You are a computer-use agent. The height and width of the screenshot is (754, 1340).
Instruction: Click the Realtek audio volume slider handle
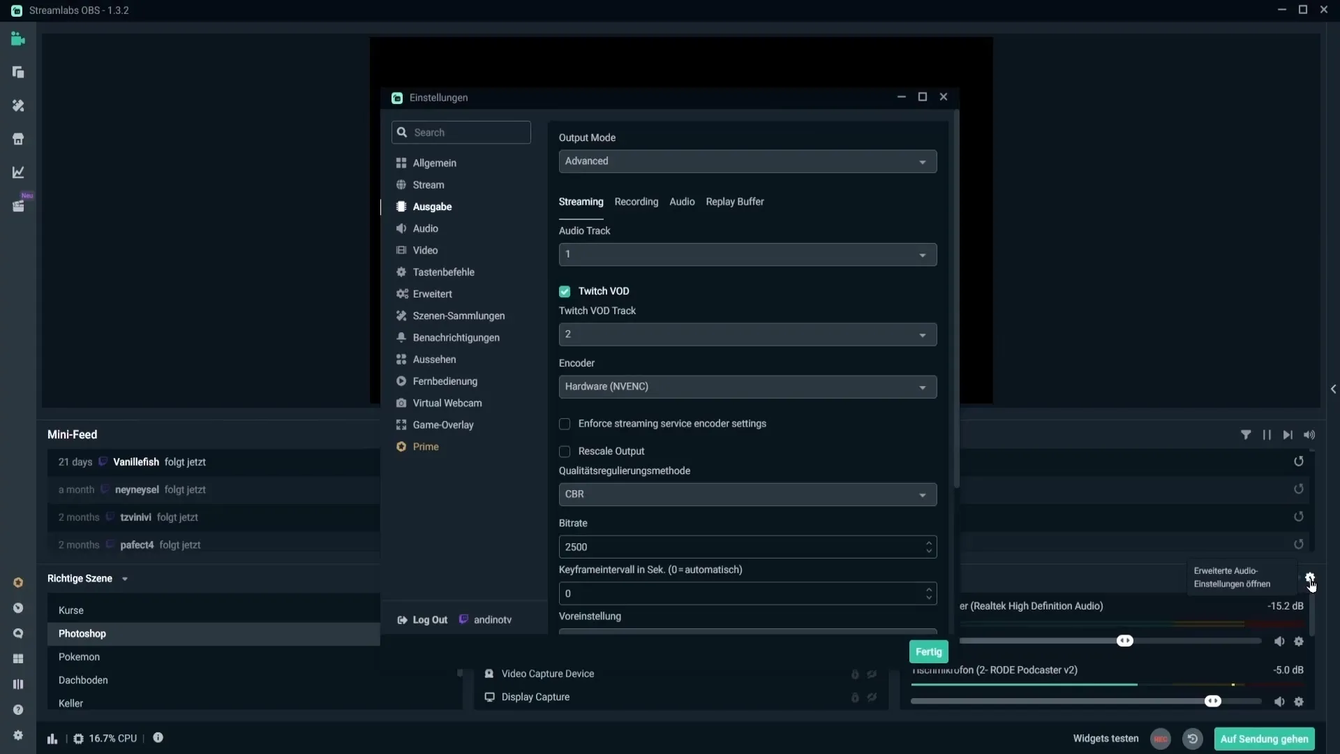[x=1125, y=641]
